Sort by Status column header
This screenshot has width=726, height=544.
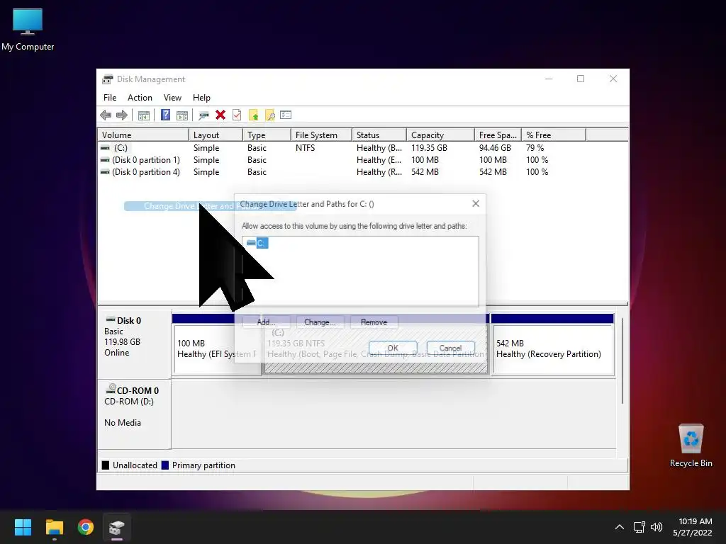(379, 135)
